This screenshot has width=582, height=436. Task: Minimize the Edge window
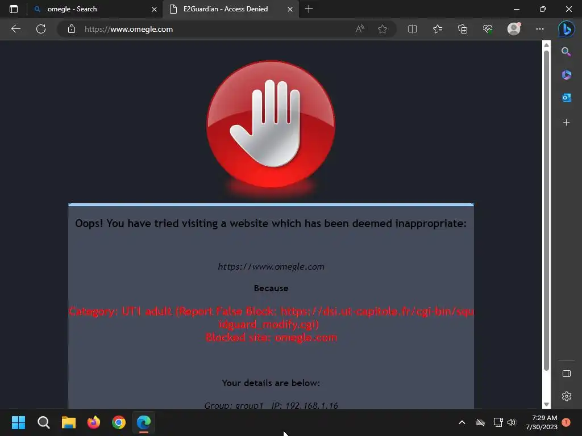click(516, 9)
